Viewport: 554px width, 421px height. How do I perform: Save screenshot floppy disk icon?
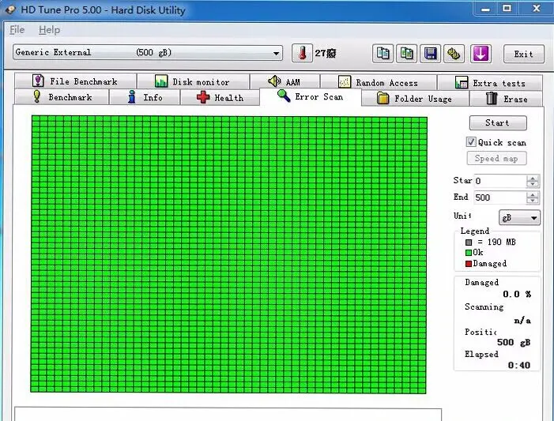click(x=430, y=54)
